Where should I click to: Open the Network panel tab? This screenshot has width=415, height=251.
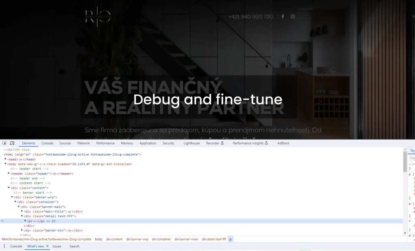[x=83, y=143]
